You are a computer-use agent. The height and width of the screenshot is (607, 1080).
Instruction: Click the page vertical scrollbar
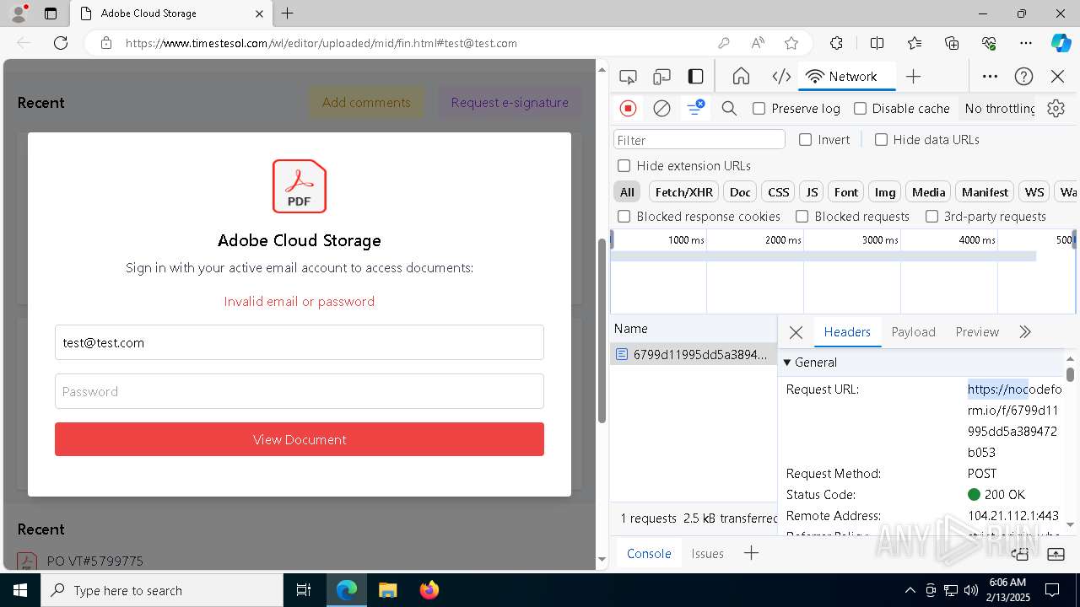click(602, 330)
